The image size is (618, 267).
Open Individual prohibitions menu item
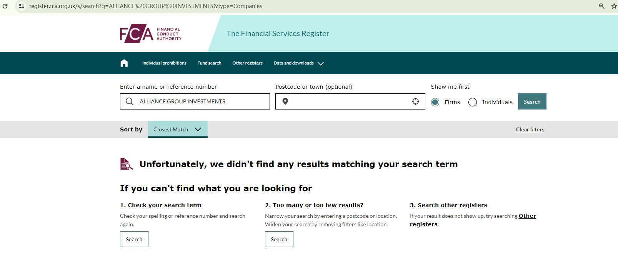point(164,63)
